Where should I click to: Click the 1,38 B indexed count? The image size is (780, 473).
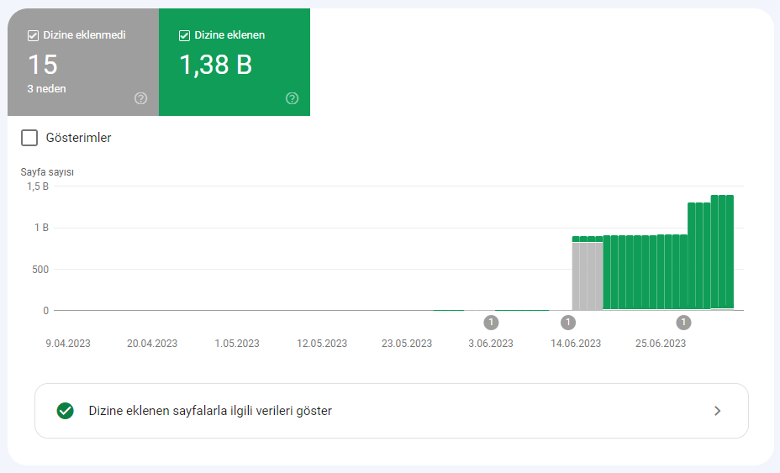coord(215,65)
